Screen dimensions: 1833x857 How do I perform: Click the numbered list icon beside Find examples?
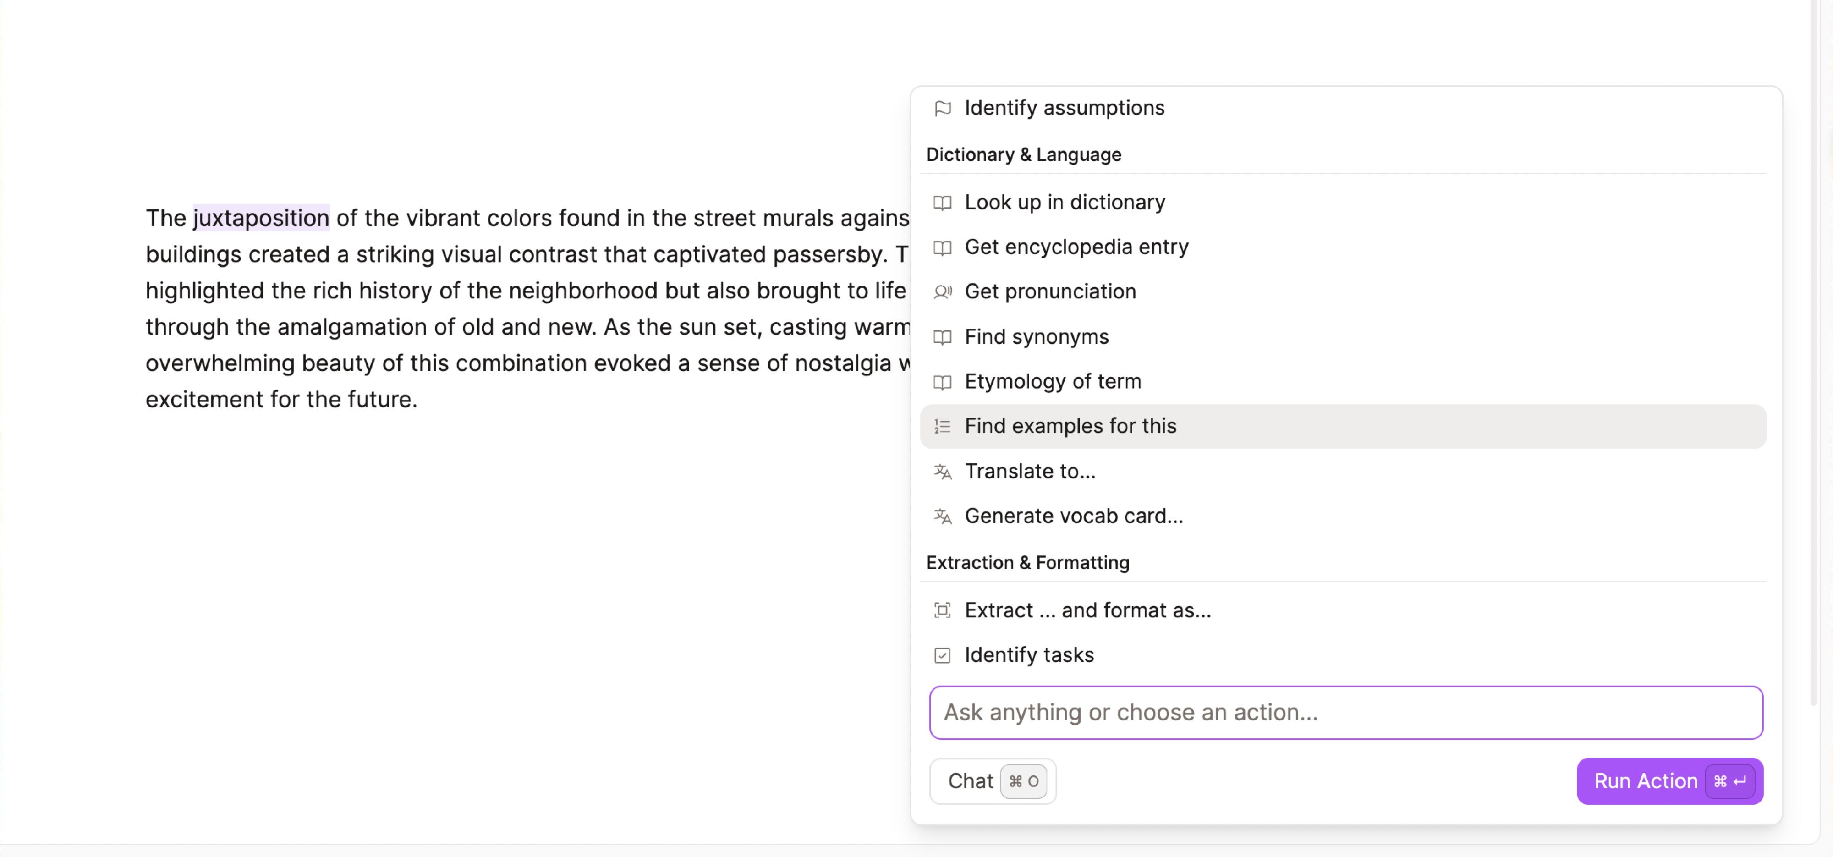click(942, 426)
